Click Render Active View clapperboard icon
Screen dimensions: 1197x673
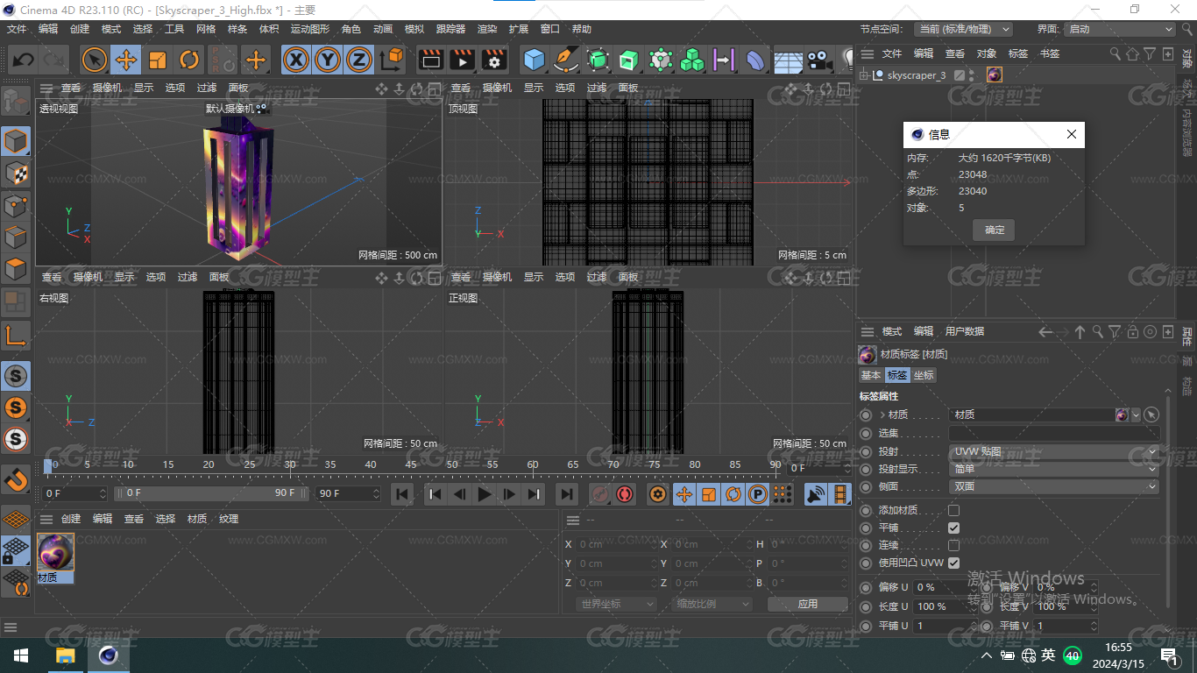[x=430, y=60]
